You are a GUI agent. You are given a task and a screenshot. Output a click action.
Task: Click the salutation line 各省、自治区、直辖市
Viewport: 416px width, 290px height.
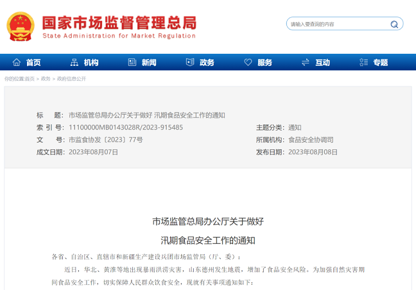pos(146,257)
